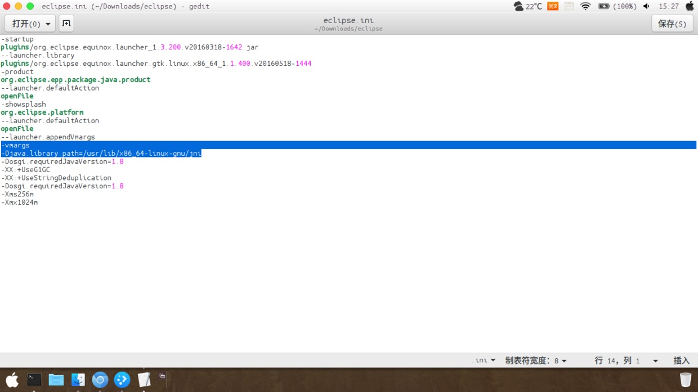Place cursor on the -product line
This screenshot has height=392, width=698.
[17, 72]
